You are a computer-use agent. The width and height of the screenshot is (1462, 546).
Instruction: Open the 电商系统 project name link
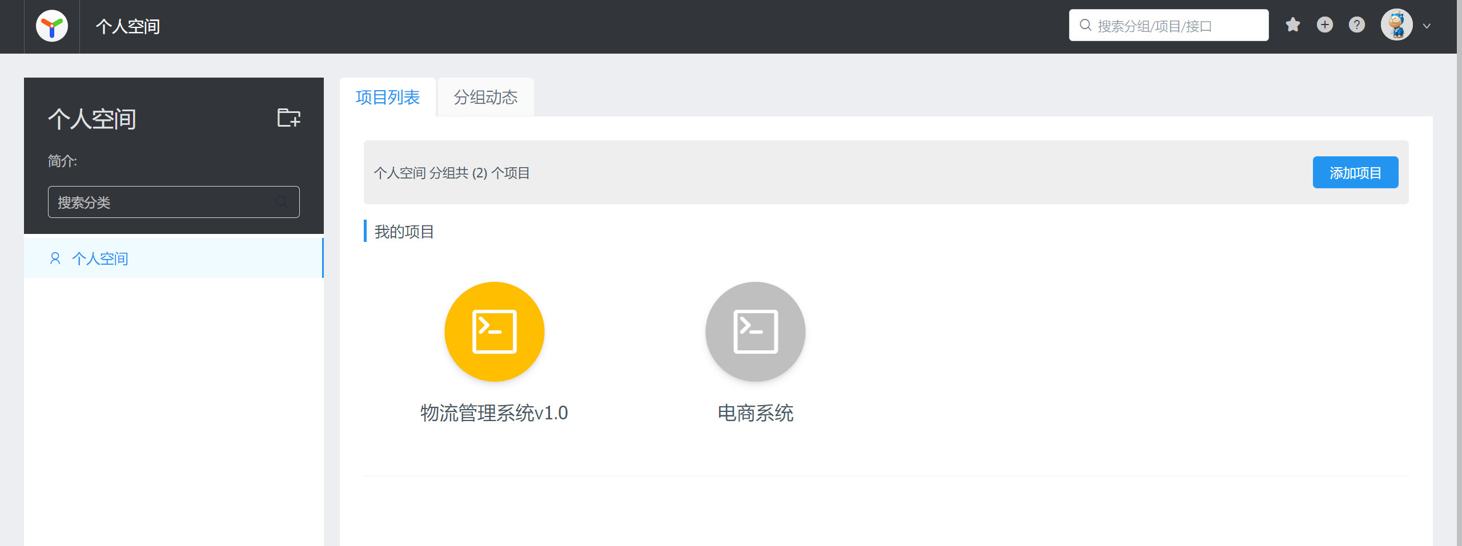coord(755,414)
